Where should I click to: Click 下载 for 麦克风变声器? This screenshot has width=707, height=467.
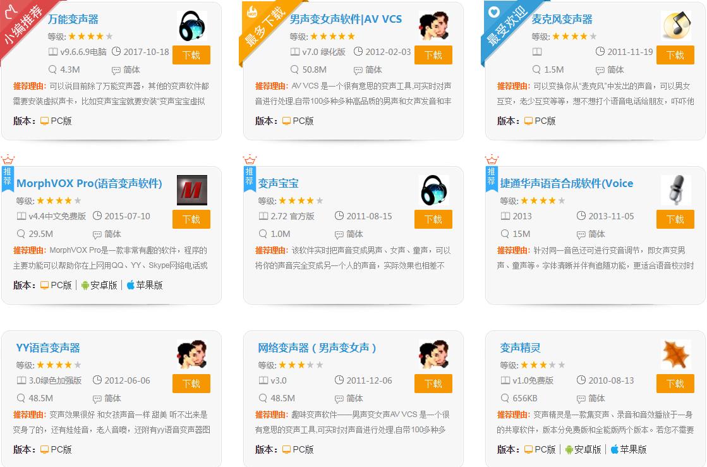(x=675, y=55)
